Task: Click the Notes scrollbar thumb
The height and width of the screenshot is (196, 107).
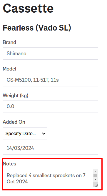Action: 95,175
